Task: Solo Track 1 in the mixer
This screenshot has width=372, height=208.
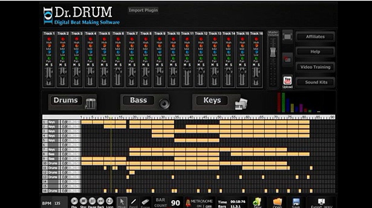Action: 51,65
